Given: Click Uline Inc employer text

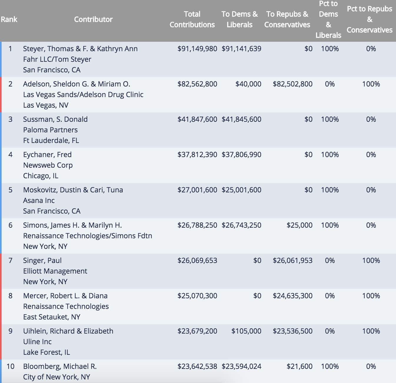Looking at the screenshot, I should [37, 342].
